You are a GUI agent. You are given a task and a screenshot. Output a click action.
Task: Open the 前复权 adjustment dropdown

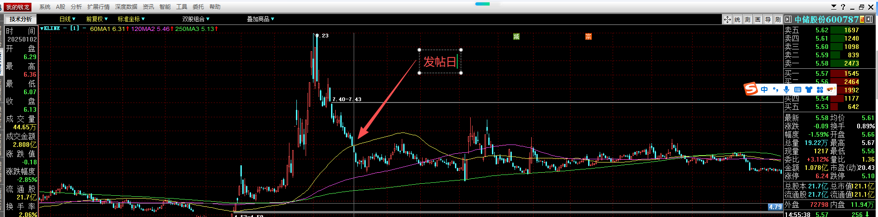tap(97, 19)
